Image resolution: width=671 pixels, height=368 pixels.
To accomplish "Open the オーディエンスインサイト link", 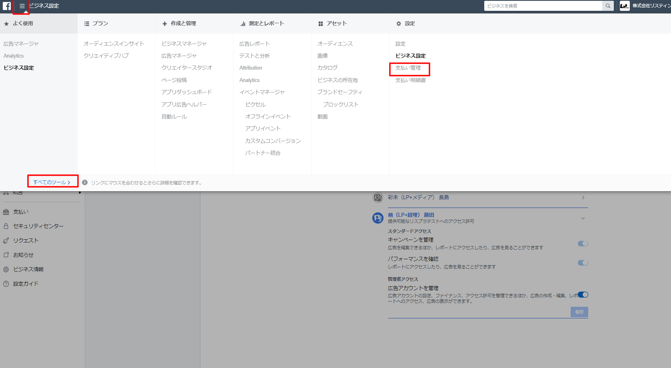I will tap(114, 44).
